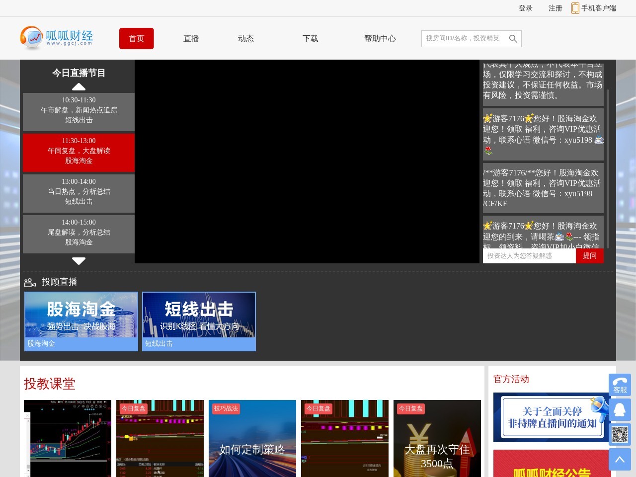Click the up triangle above today's schedule
636x477 pixels.
(79, 87)
